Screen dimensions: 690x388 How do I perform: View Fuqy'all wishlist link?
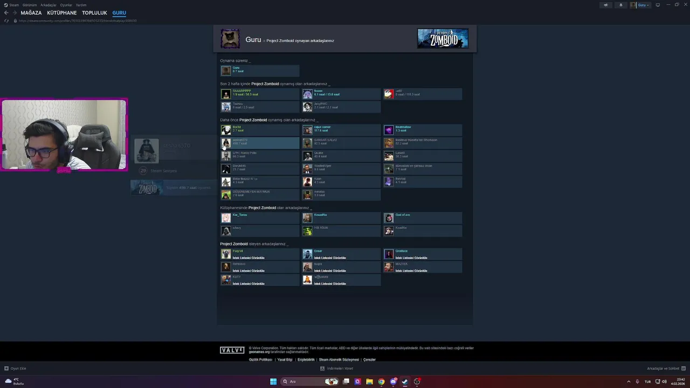(x=249, y=258)
